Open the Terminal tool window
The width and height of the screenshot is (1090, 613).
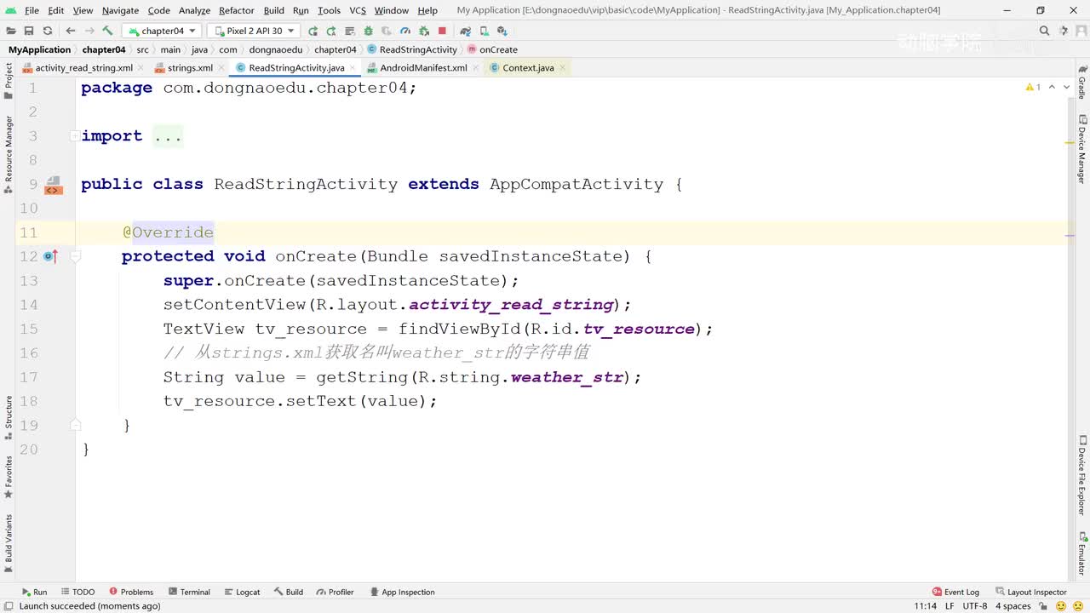click(189, 592)
